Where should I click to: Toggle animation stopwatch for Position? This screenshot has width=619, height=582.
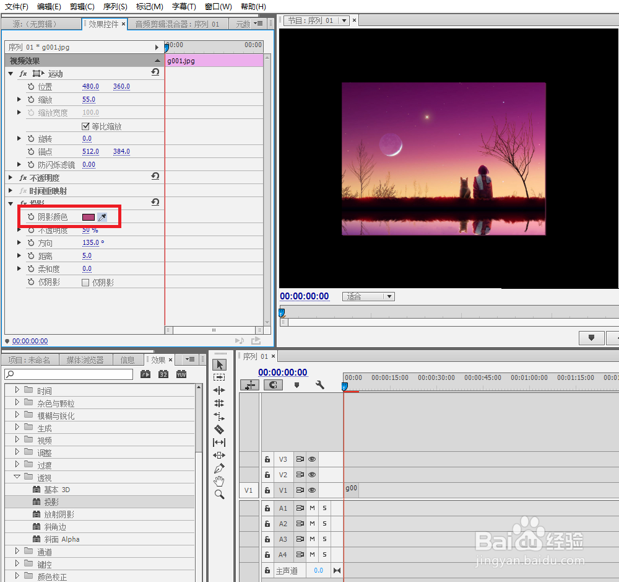(31, 87)
